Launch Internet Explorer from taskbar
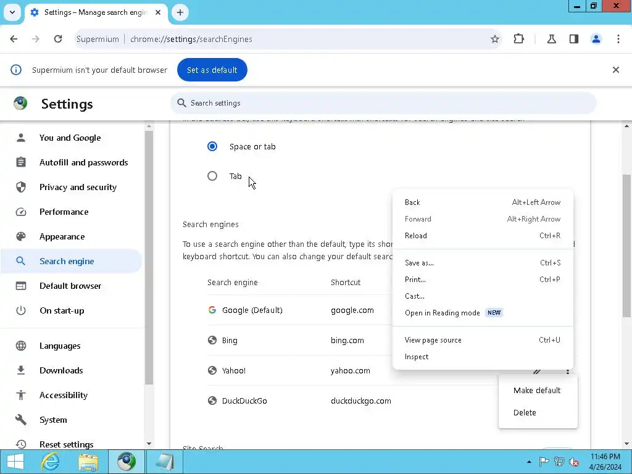Image resolution: width=632 pixels, height=474 pixels. (x=50, y=462)
